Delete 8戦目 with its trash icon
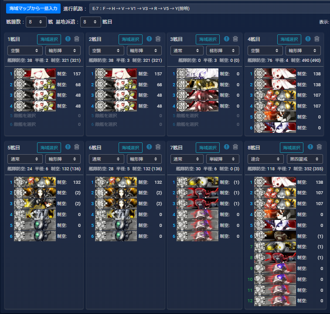This screenshot has height=314, width=330. [319, 147]
